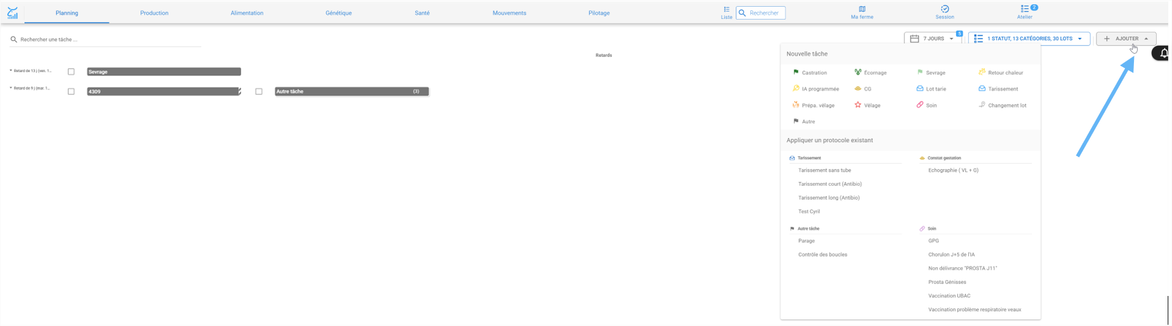Viewport: 1172px width, 326px height.
Task: Click the Changement lot icon
Action: [x=982, y=105]
